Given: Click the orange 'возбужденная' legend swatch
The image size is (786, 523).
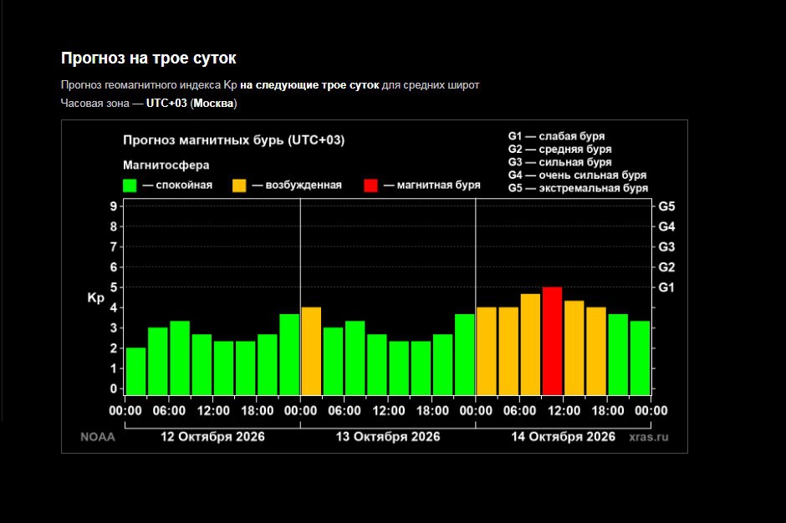Looking at the screenshot, I should (239, 185).
